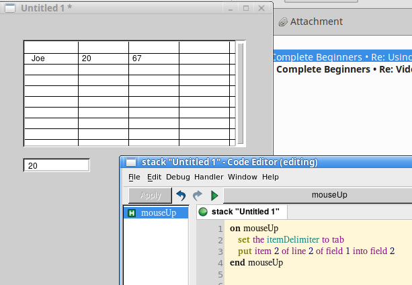The width and height of the screenshot is (412, 285).
Task: Open the Help menu in Code Editor
Action: click(x=270, y=177)
